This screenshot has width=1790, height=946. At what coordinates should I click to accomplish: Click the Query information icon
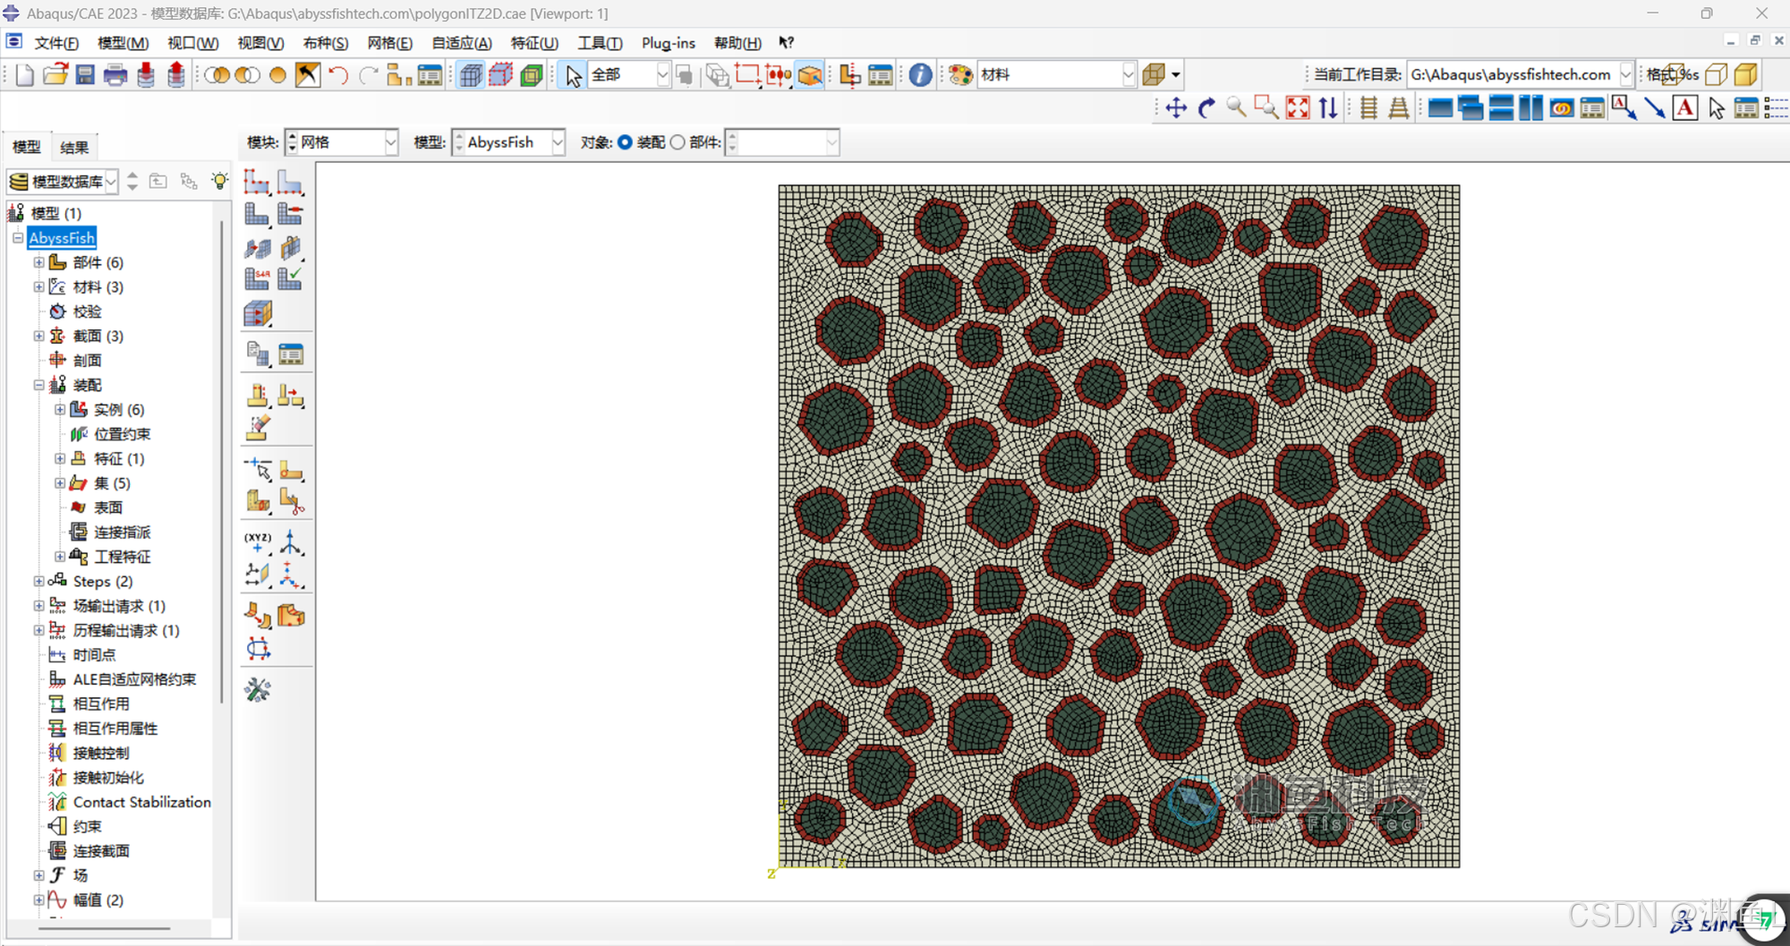point(919,75)
